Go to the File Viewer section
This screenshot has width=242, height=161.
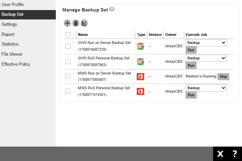[12, 54]
